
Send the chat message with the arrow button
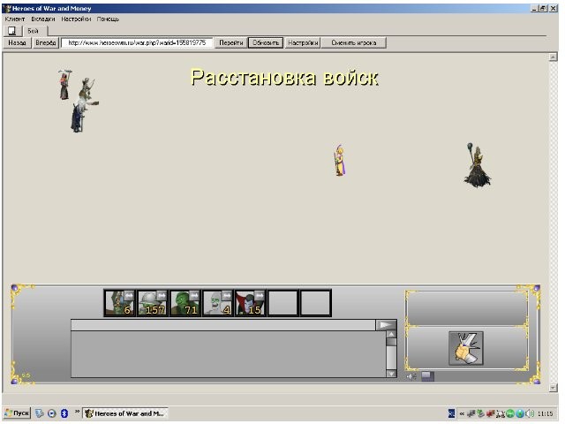[386, 325]
